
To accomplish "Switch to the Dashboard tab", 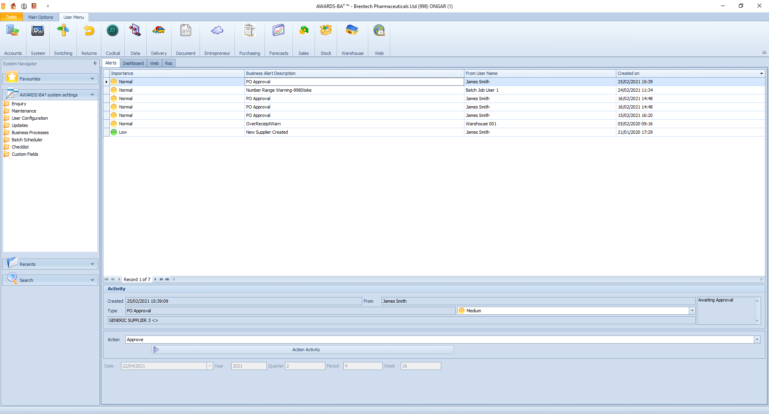I will click(x=133, y=63).
